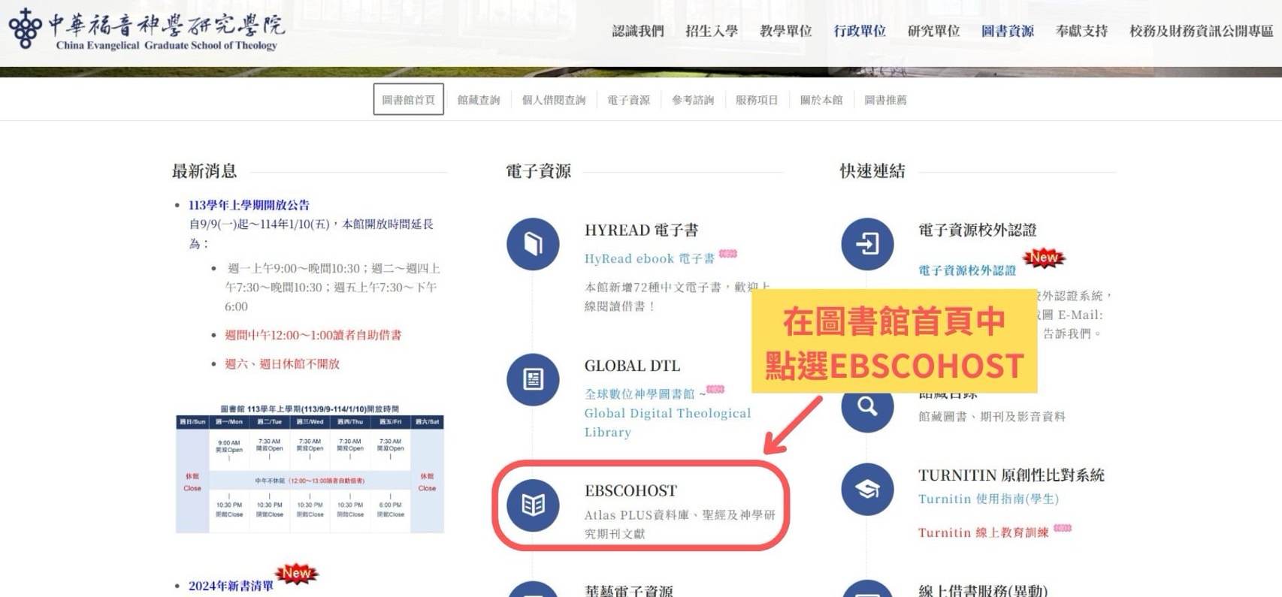This screenshot has width=1282, height=597.
Task: Open the 2024年新書清單 link
Action: point(231,586)
